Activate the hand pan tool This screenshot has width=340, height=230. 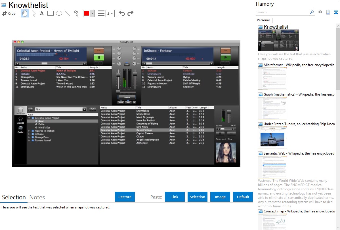point(25,13)
